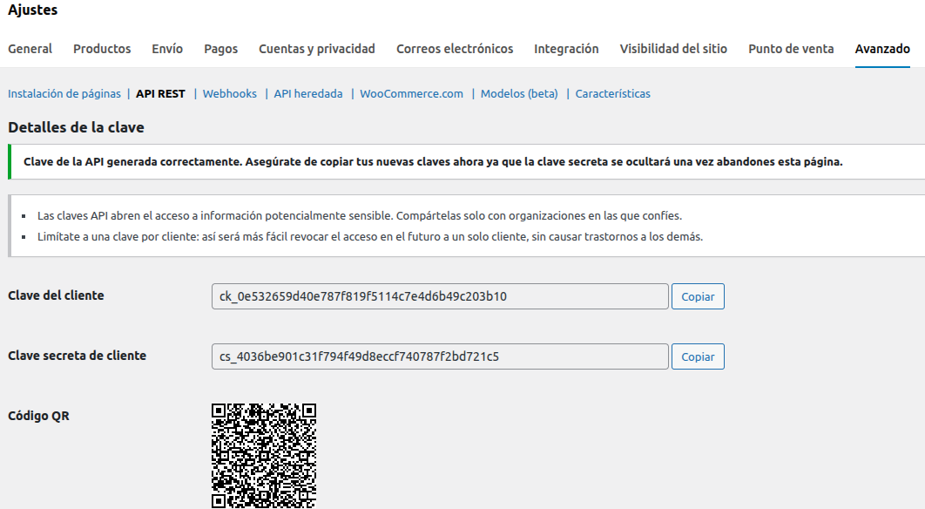The width and height of the screenshot is (925, 509).
Task: Select the Punto de venta tab
Action: [791, 49]
